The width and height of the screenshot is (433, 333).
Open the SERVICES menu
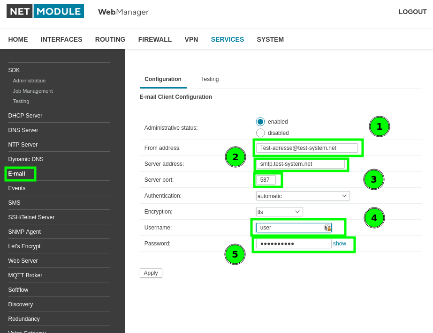click(227, 39)
